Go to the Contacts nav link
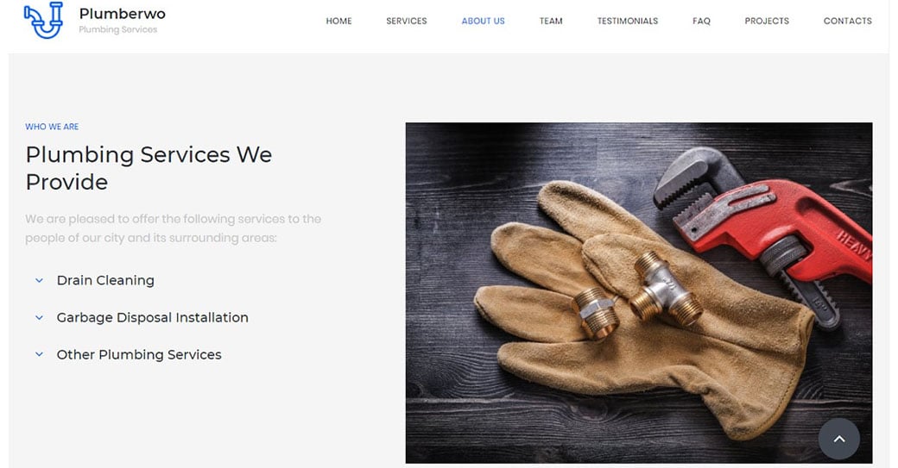 pyautogui.click(x=848, y=22)
